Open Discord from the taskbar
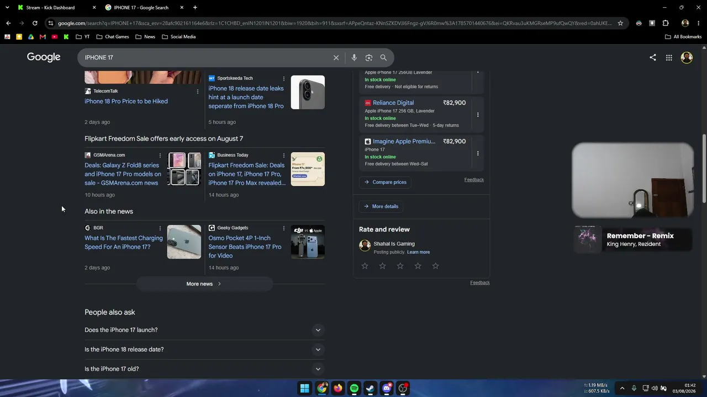The image size is (707, 397). [387, 388]
